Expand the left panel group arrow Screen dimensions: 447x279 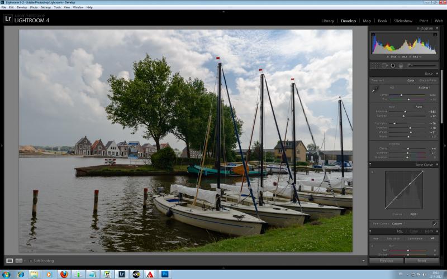[2, 146]
